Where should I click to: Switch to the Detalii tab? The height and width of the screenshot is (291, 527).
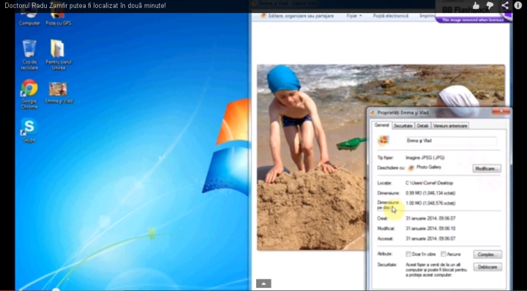[422, 126]
